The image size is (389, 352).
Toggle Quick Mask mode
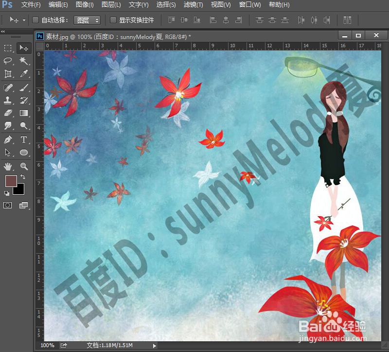[8, 205]
